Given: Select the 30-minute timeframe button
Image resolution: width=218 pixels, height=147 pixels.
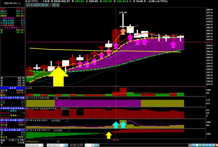Looking at the screenshot, I should [x=43, y=5].
